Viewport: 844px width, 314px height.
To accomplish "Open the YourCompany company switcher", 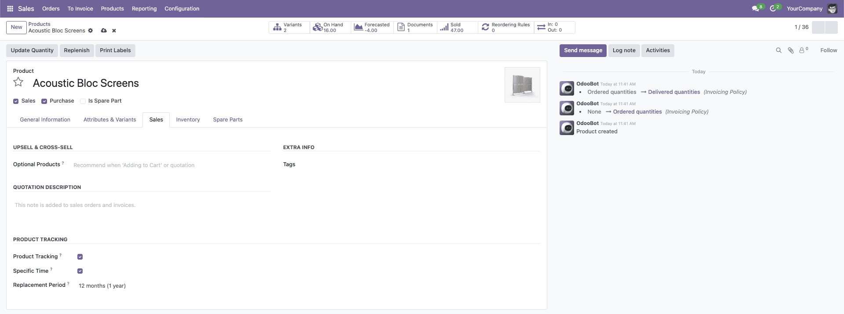I will 804,9.
